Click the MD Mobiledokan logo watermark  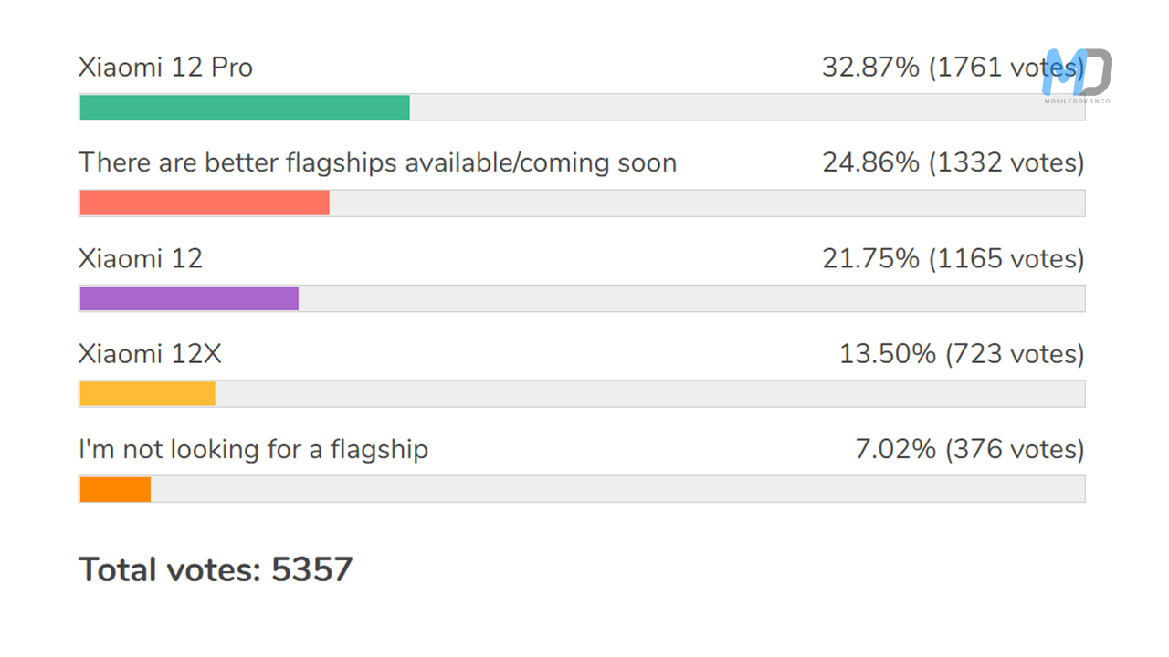[x=1078, y=75]
